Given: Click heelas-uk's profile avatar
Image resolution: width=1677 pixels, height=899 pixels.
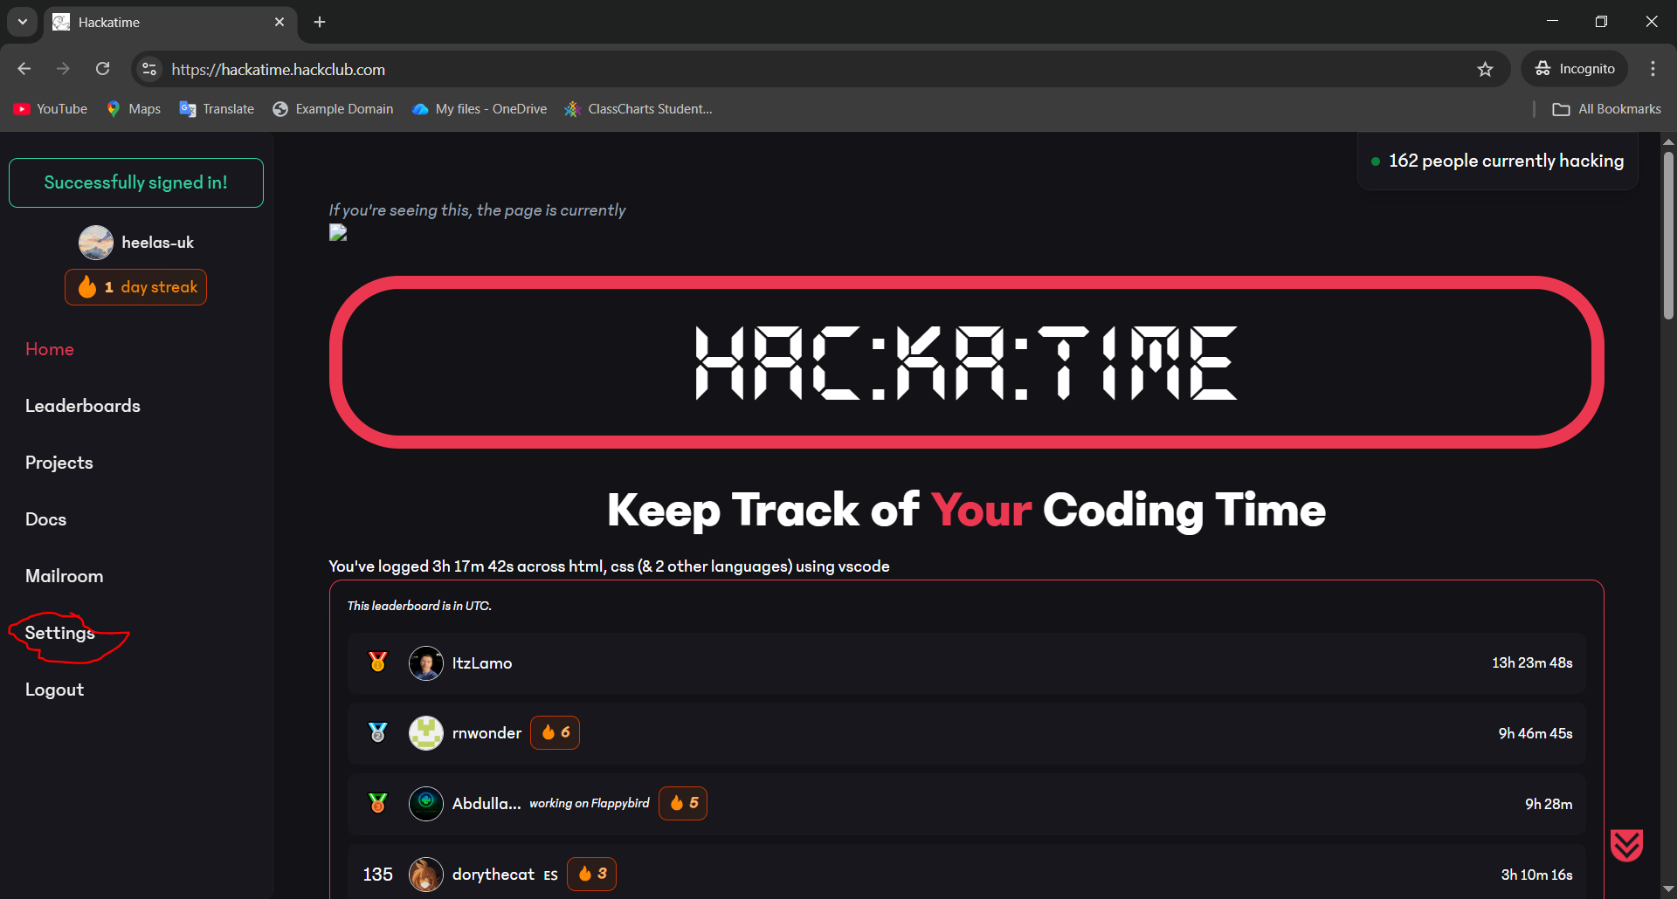Looking at the screenshot, I should [x=96, y=242].
